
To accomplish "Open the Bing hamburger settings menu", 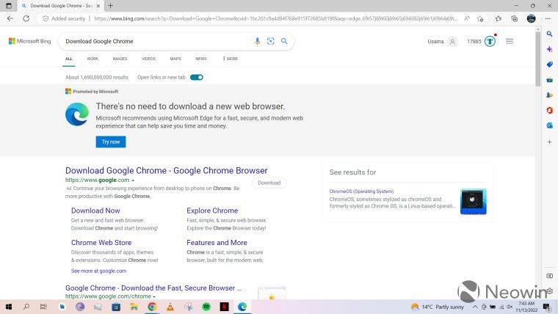I will coord(510,41).
